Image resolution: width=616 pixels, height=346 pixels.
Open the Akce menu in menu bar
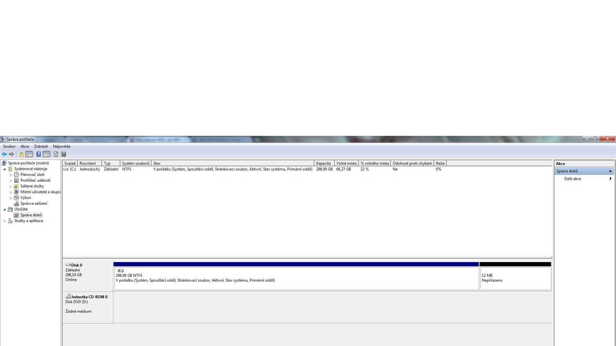[24, 146]
